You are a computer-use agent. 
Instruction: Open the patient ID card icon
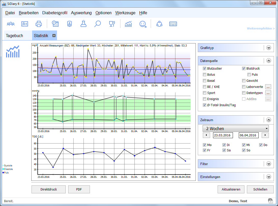[25, 24]
